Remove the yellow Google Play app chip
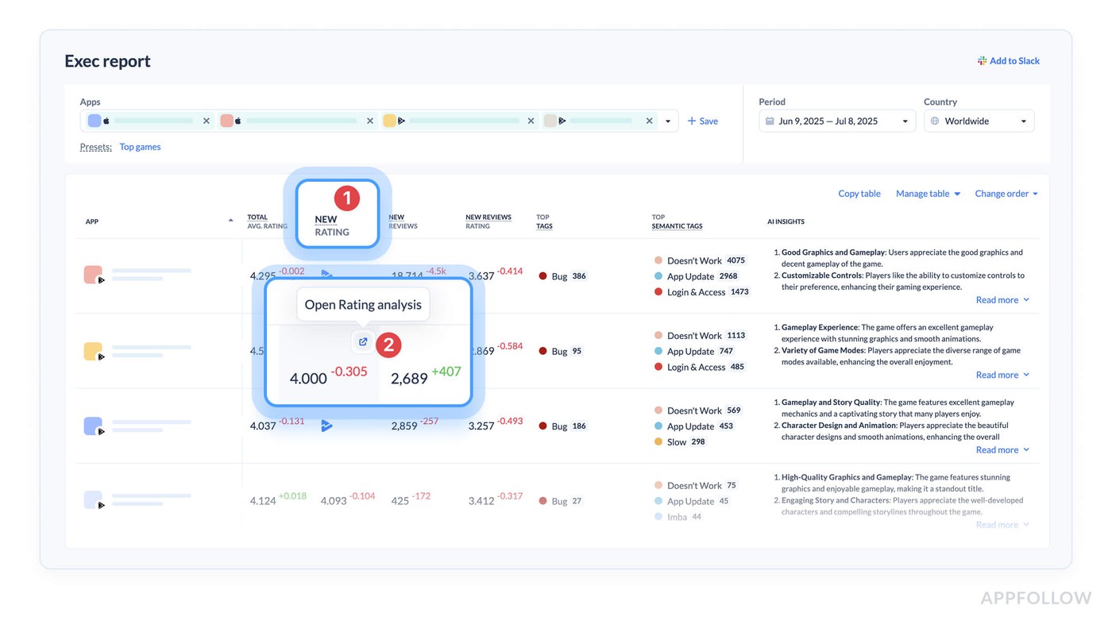1112x624 pixels. [531, 121]
